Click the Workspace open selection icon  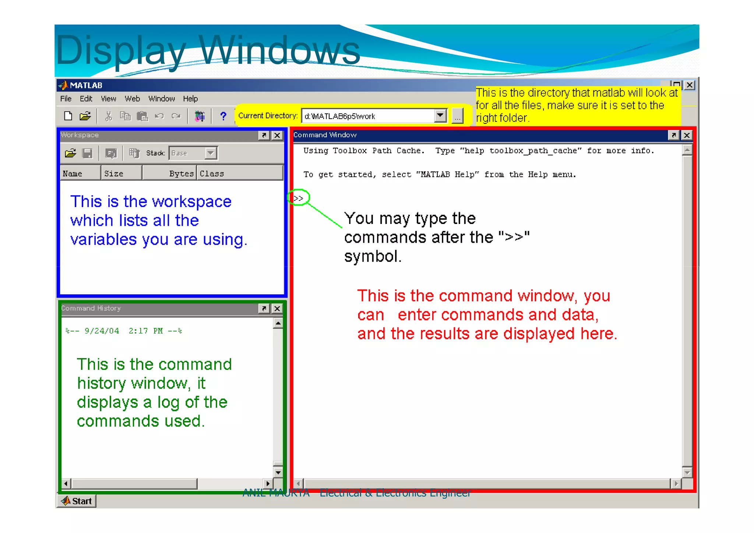pos(111,153)
